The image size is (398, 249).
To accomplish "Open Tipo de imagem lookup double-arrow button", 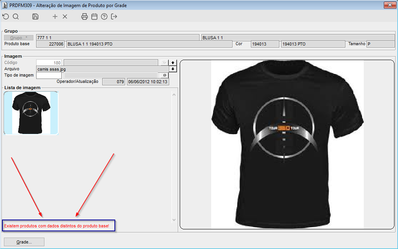I will pos(164,75).
